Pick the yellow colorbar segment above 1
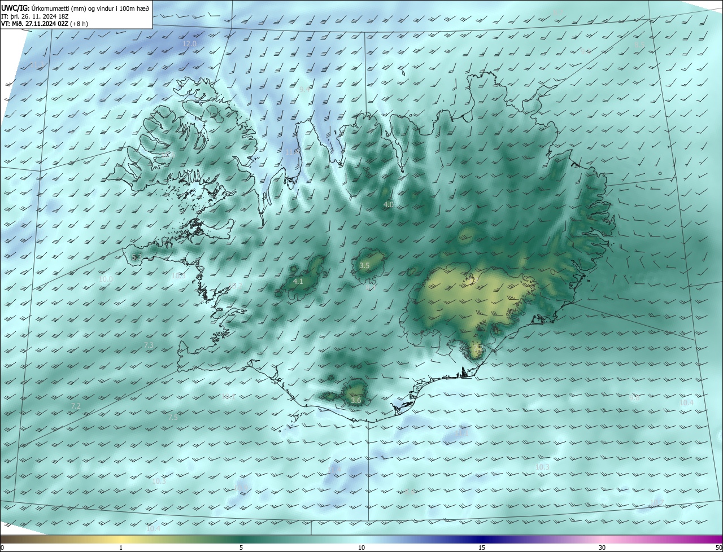The height and width of the screenshot is (552, 723). point(121,539)
